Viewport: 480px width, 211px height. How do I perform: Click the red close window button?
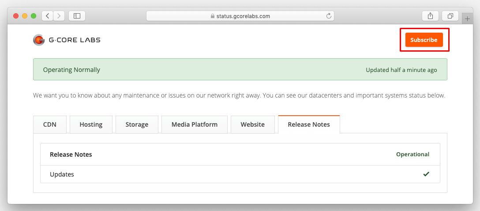click(16, 16)
